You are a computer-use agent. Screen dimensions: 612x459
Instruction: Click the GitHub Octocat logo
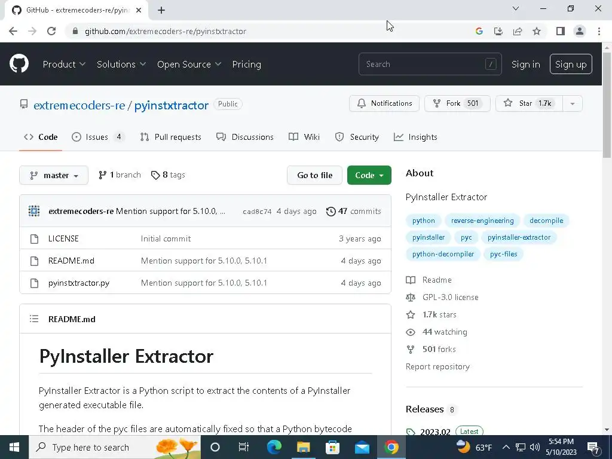click(19, 64)
